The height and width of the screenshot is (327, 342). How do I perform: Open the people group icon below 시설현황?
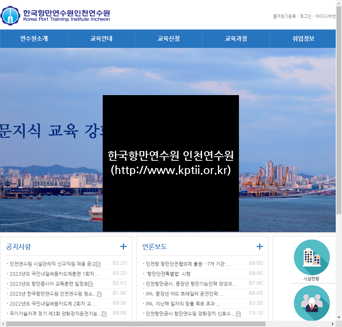312,303
